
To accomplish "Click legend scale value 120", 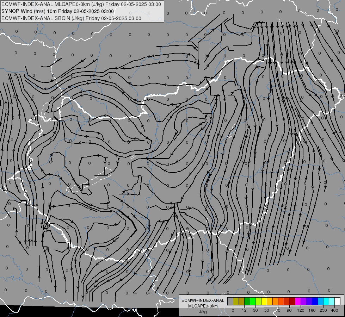I will (x=301, y=310).
